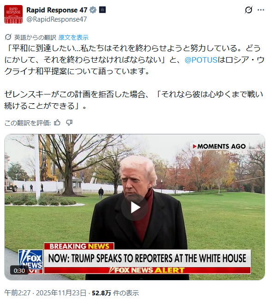Click the 0:30 video duration badge

tap(19, 270)
